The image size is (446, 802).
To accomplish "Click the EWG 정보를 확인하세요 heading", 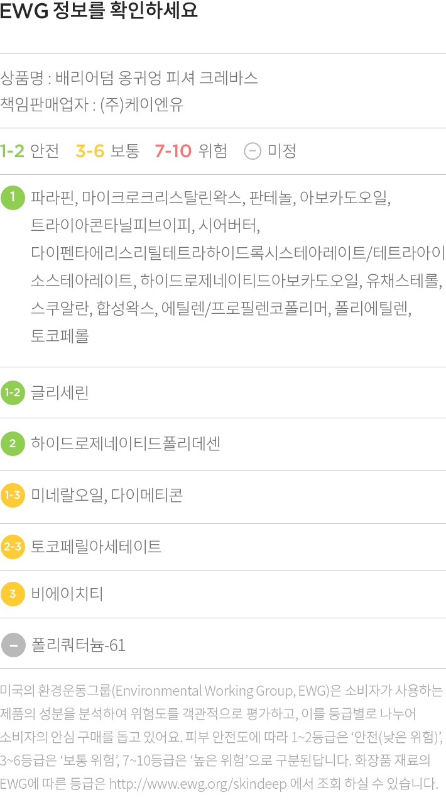I will (x=99, y=11).
